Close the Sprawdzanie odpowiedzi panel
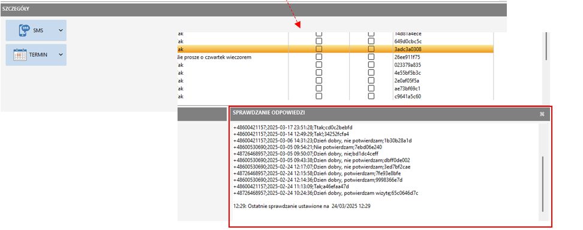Screen dimensions: 583x230 (x=542, y=114)
